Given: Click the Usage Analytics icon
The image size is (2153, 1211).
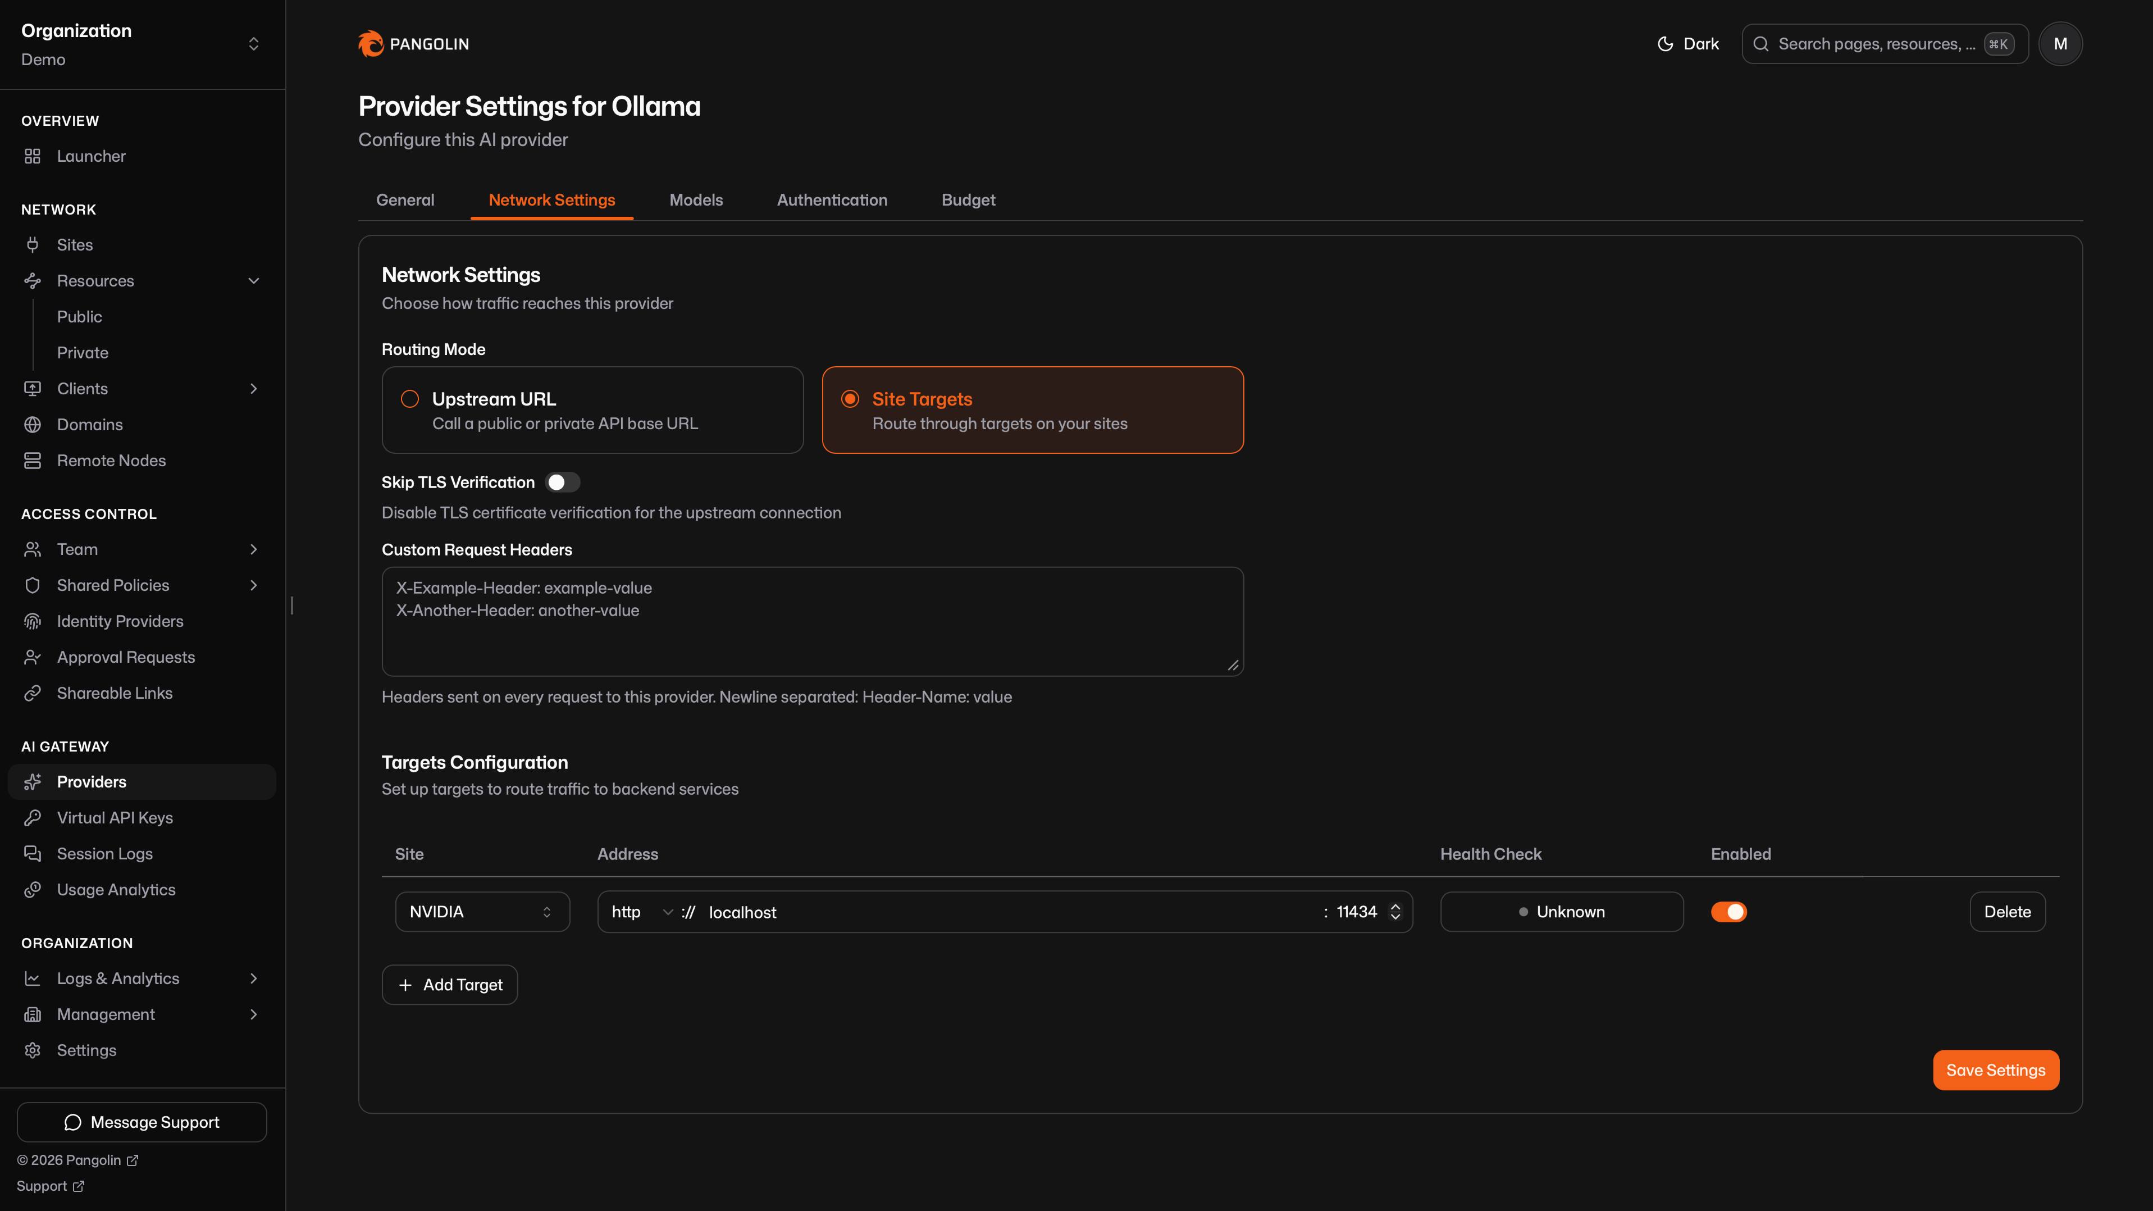Looking at the screenshot, I should tap(33, 889).
